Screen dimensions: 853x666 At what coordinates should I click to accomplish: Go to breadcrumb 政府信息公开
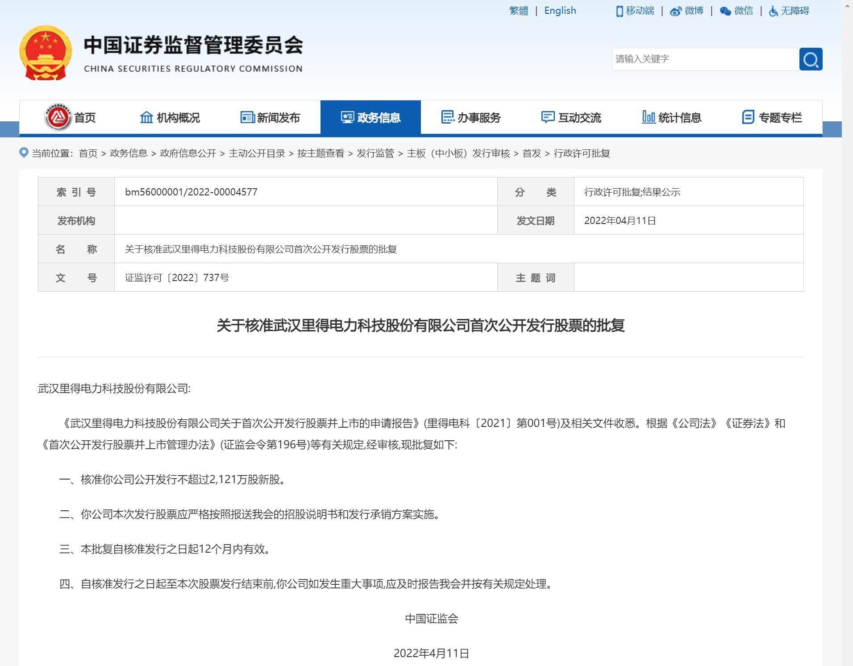pyautogui.click(x=188, y=153)
